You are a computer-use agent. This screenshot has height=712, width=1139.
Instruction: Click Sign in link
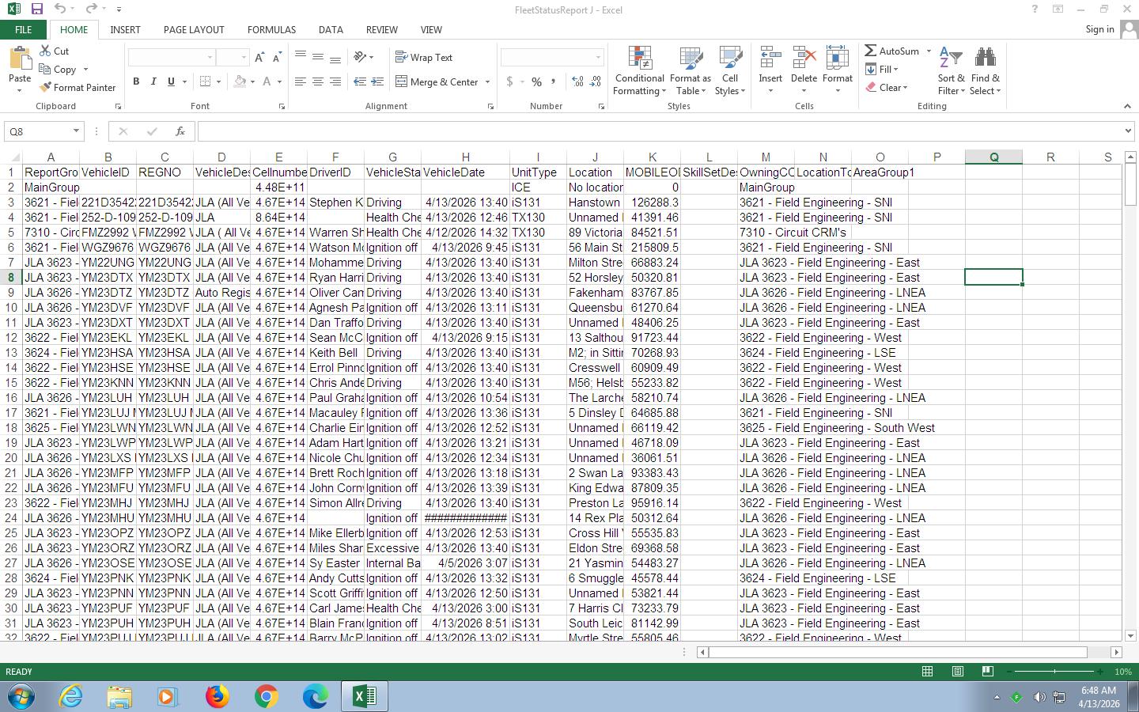(1099, 29)
